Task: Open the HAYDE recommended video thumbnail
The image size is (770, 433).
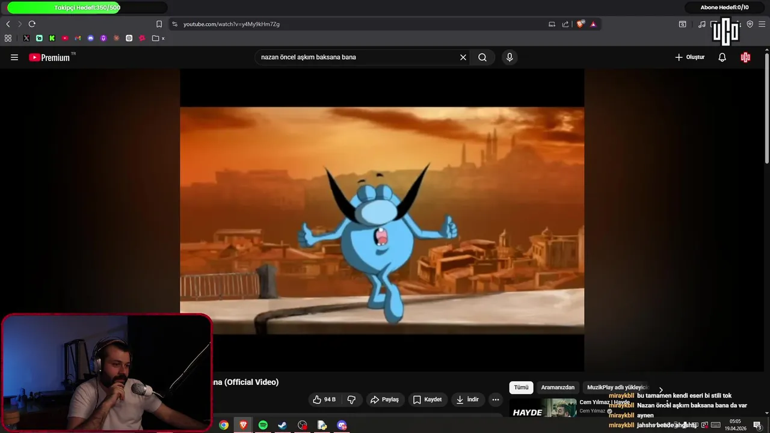Action: 543,408
